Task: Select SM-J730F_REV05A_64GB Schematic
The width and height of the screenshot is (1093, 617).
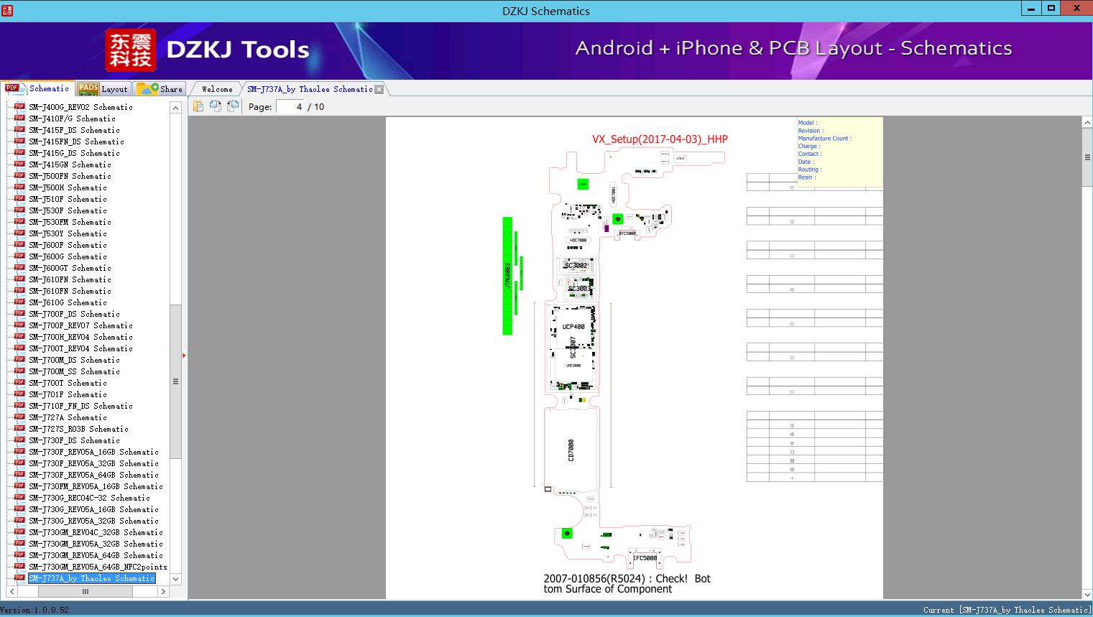Action: pos(93,475)
